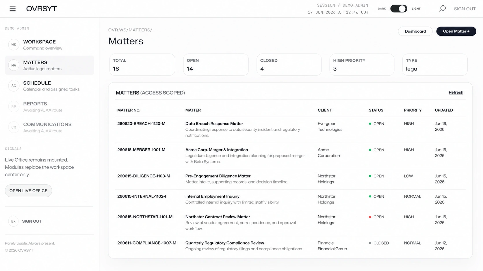483x271 pixels.
Task: Open Northstar Contract Review Matter
Action: [x=218, y=217]
